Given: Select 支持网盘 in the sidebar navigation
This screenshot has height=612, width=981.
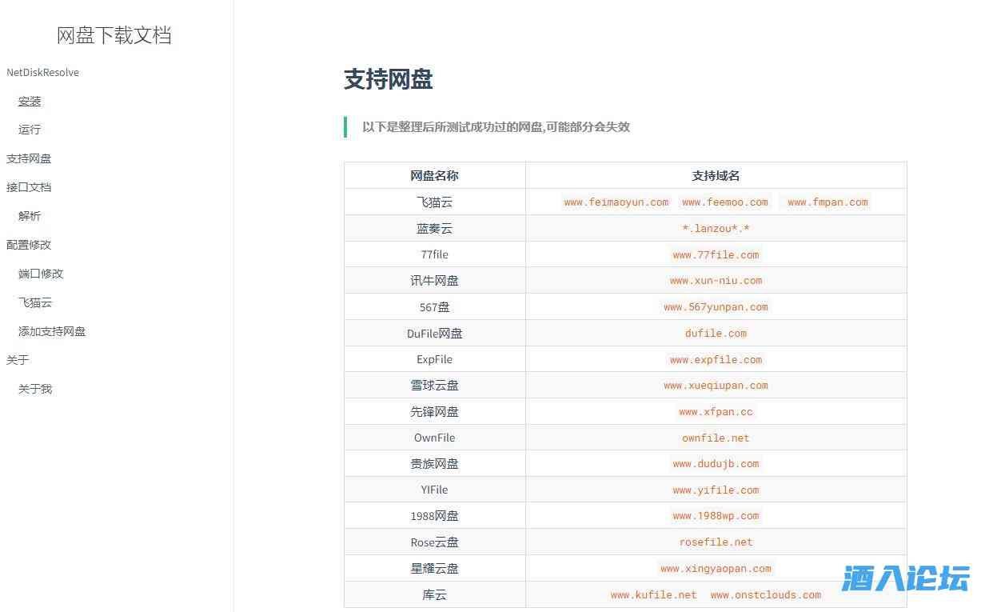Looking at the screenshot, I should point(29,158).
